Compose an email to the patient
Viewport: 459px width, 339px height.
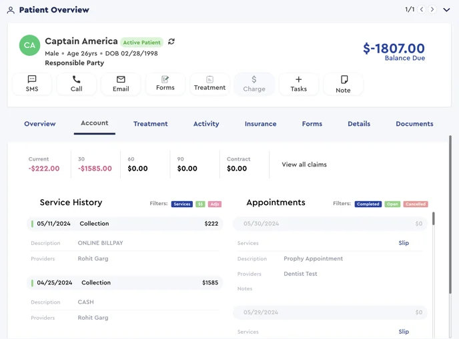(121, 84)
